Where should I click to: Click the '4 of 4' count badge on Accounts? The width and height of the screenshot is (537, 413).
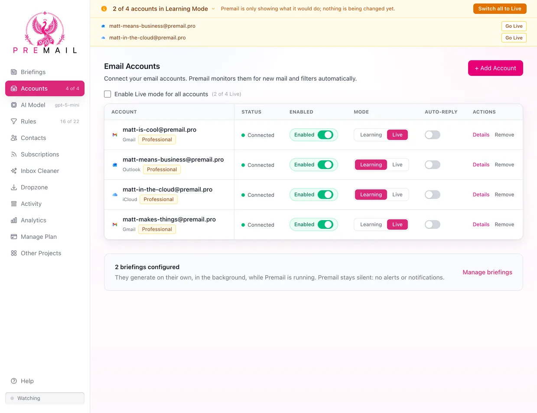(x=72, y=88)
